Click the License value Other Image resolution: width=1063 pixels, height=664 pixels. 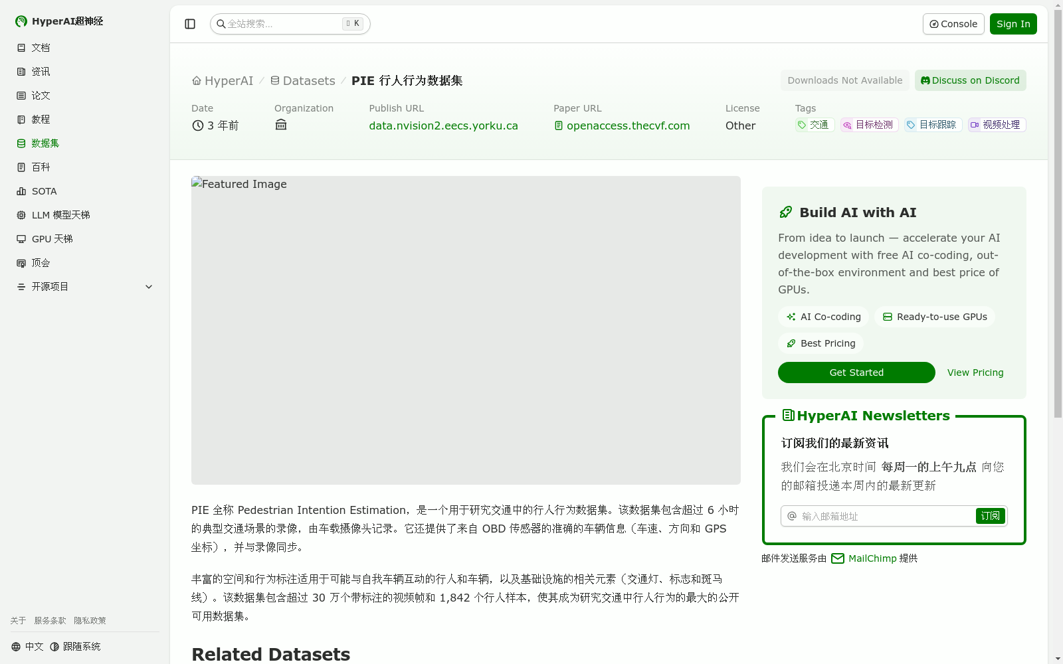[740, 125]
